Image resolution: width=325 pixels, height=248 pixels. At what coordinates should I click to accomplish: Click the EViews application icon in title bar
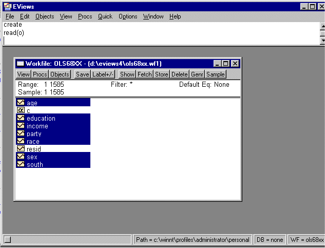coord(8,6)
